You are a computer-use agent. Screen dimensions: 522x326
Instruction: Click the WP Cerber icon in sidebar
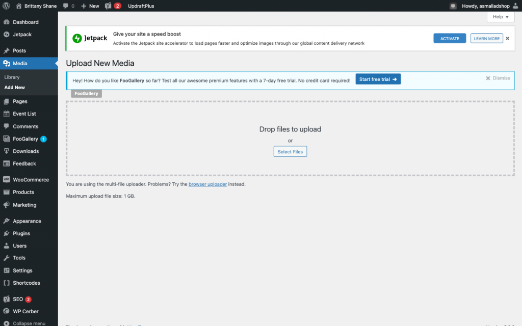click(6, 311)
